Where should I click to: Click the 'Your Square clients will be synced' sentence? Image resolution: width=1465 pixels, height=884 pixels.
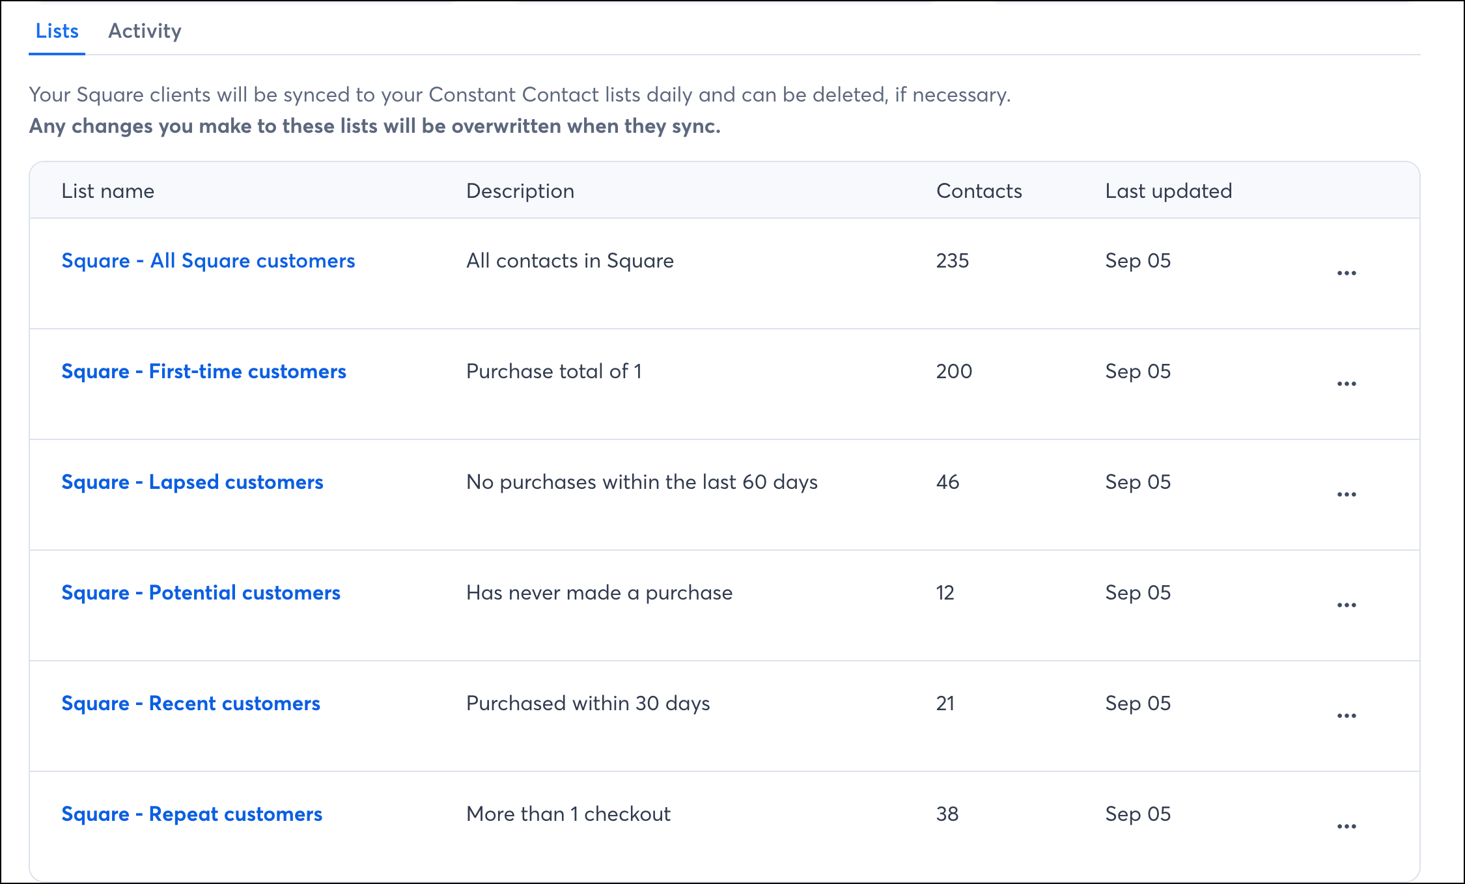pos(520,94)
